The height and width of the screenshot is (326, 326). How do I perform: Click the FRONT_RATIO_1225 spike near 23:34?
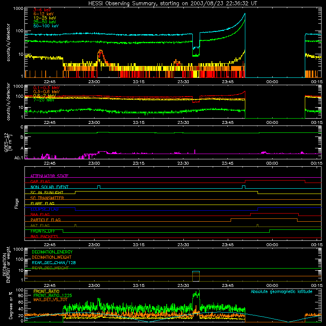(x=196, y=295)
